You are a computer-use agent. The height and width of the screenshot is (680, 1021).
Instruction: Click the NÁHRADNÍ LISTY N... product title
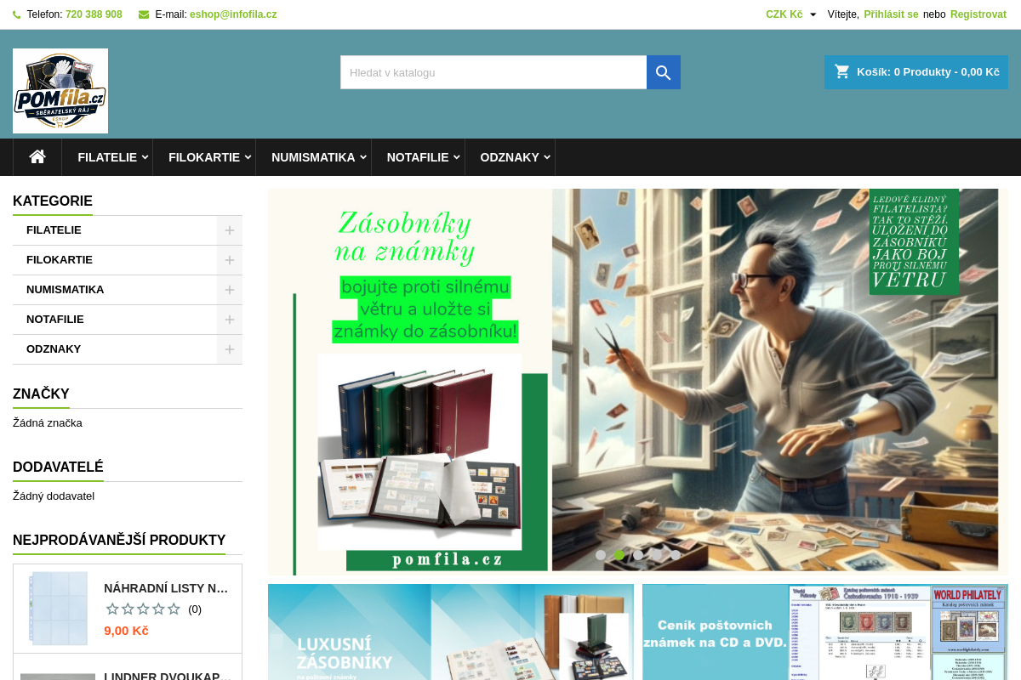[x=166, y=588]
